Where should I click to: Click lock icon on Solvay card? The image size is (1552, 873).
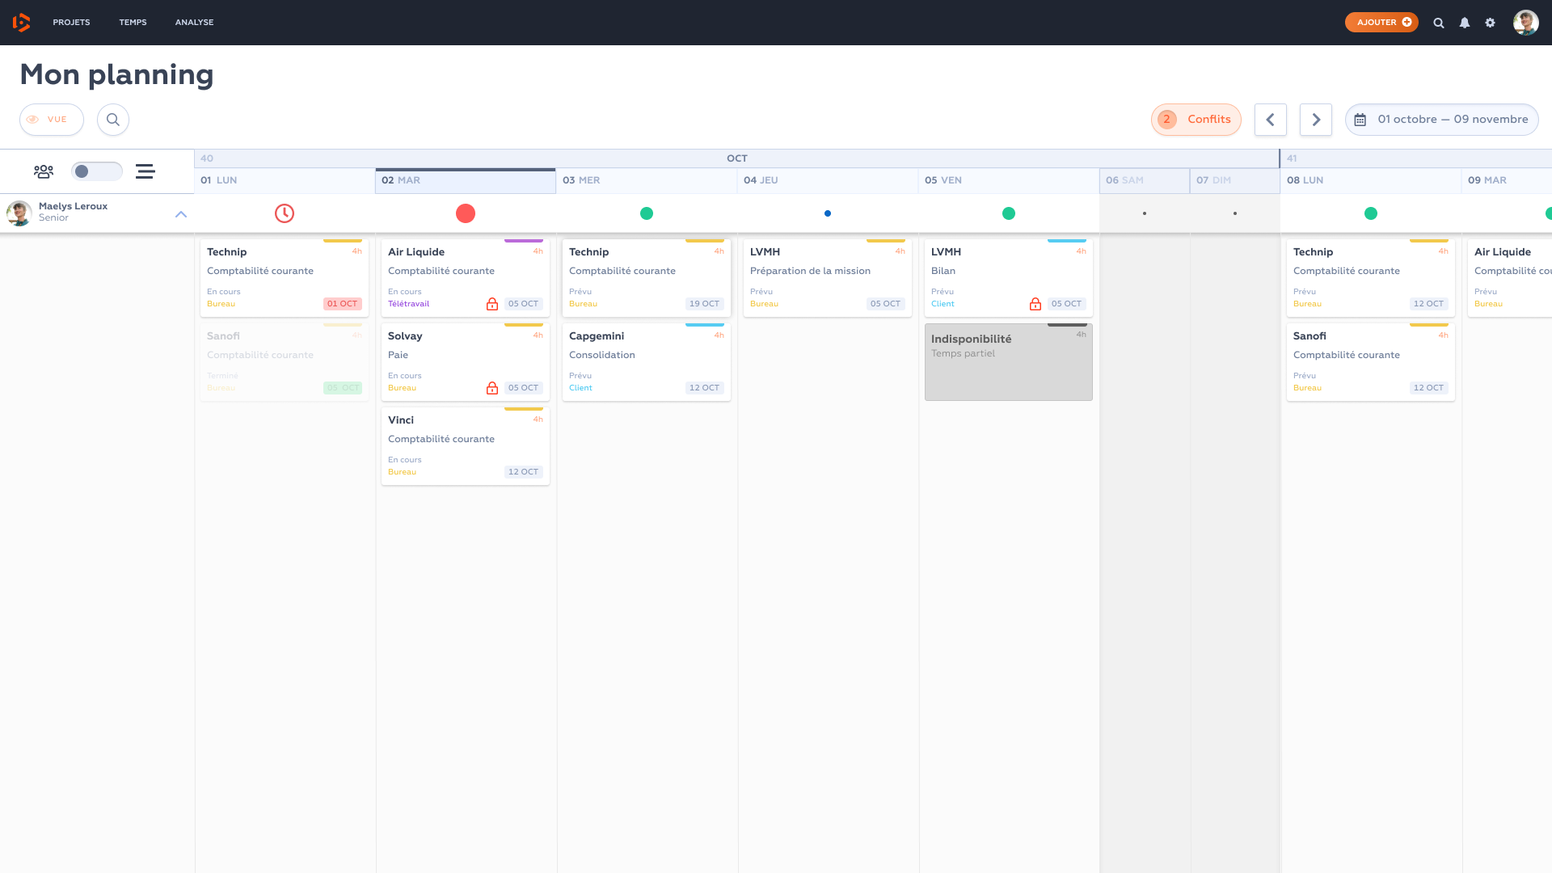tap(492, 388)
